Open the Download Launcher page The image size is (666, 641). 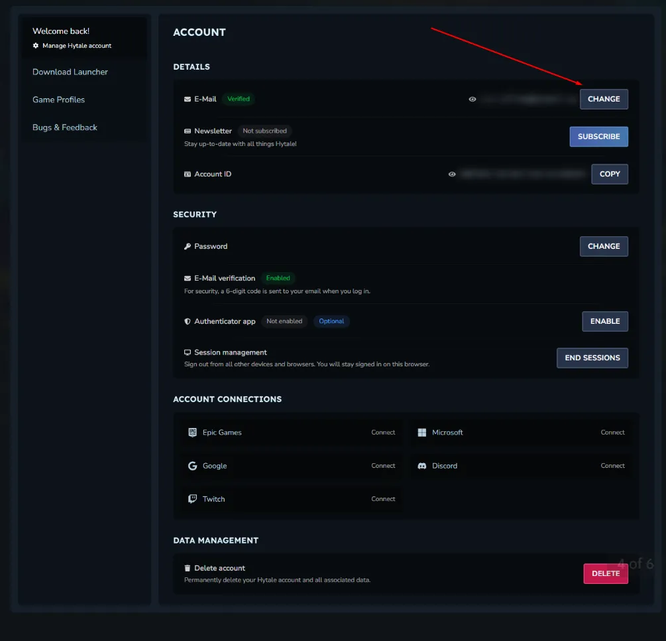click(x=70, y=72)
